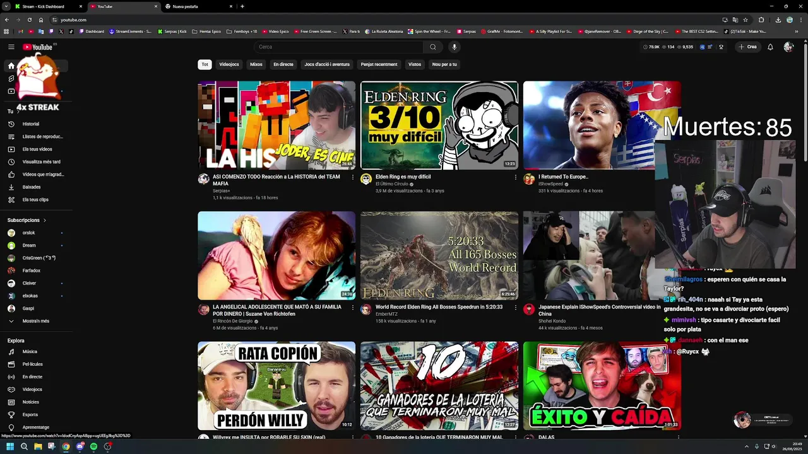Expand Mostra'n més subscriptions
The image size is (808, 454).
point(37,321)
